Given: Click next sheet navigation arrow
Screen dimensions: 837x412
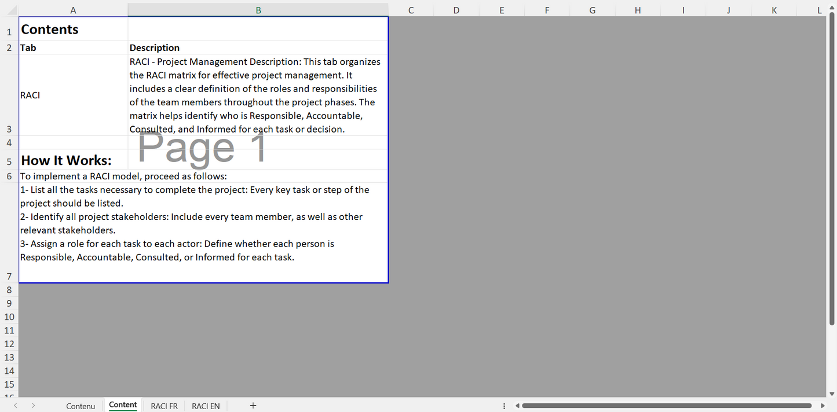Looking at the screenshot, I should click(x=33, y=406).
